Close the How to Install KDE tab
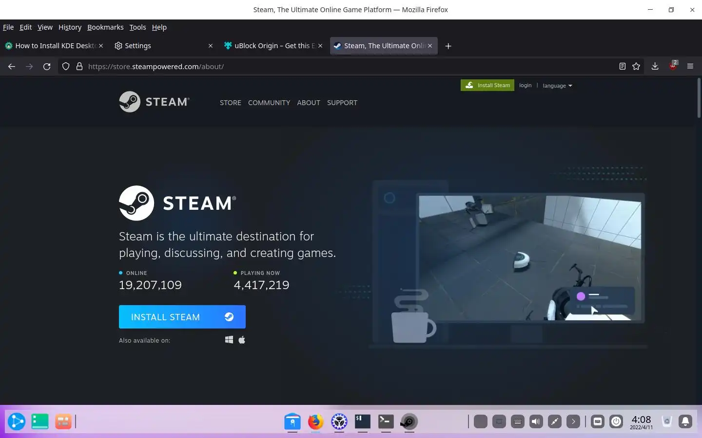This screenshot has width=702, height=438. tap(101, 46)
